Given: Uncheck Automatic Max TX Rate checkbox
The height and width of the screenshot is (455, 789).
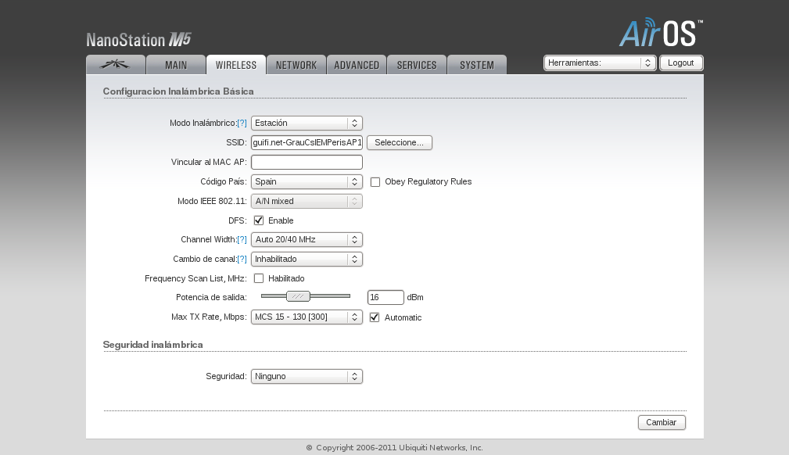Looking at the screenshot, I should coord(375,317).
